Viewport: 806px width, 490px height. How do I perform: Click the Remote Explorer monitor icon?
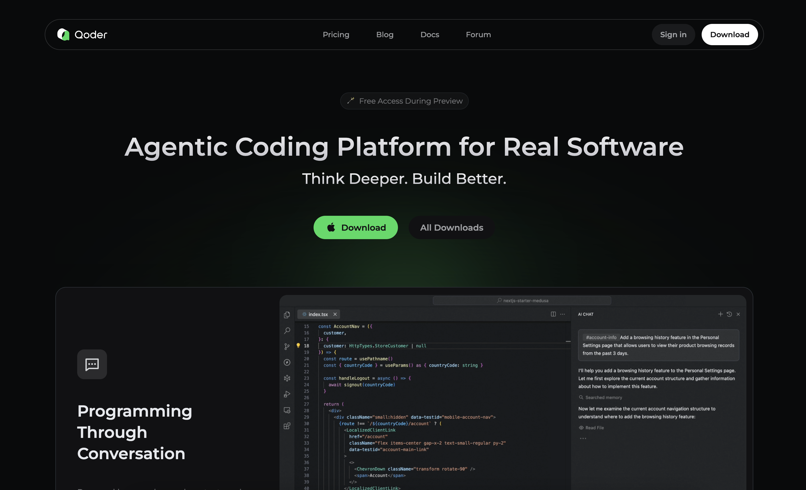click(x=287, y=410)
